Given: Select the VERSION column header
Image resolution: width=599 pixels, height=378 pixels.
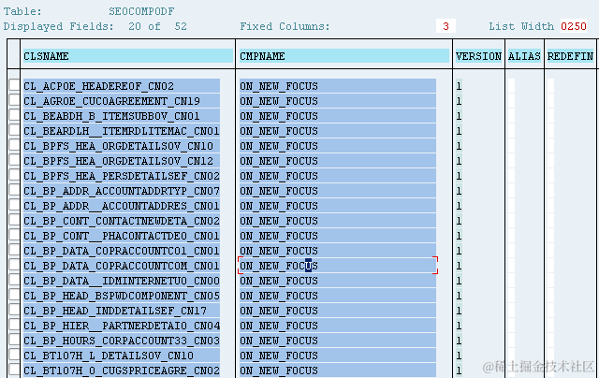Looking at the screenshot, I should click(478, 56).
